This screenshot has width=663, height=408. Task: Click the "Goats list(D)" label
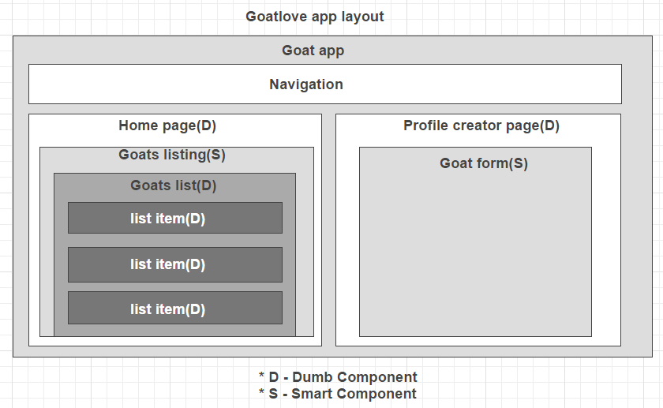pos(173,186)
